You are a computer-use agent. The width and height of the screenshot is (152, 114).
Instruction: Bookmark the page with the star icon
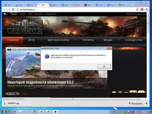(137, 9)
